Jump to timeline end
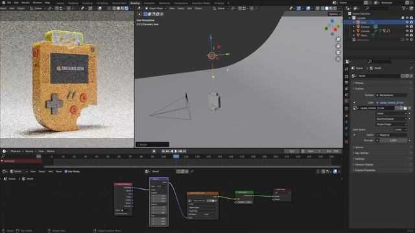 (x=184, y=151)
